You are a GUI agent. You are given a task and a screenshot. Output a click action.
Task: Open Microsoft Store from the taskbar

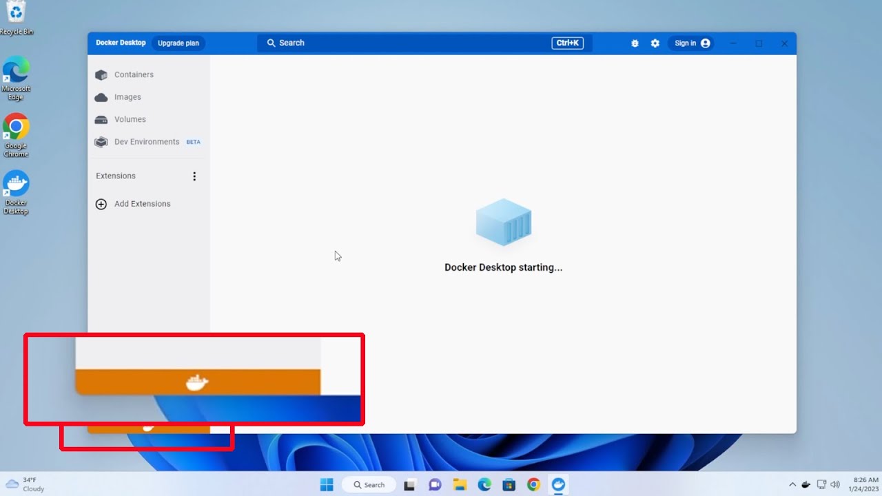(509, 484)
